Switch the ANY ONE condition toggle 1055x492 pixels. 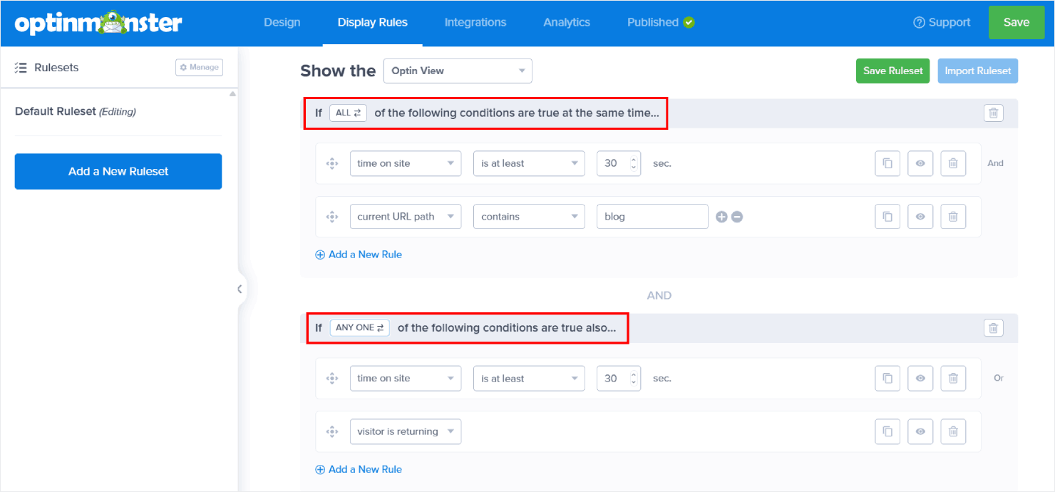click(x=359, y=328)
